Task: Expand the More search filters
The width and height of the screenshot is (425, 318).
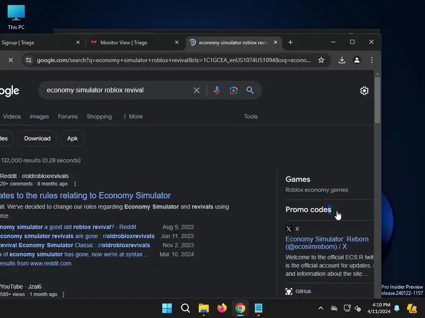Action: pos(133,116)
